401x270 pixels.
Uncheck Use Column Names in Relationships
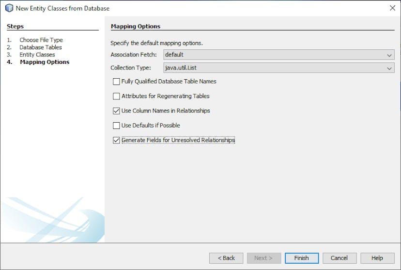point(116,111)
